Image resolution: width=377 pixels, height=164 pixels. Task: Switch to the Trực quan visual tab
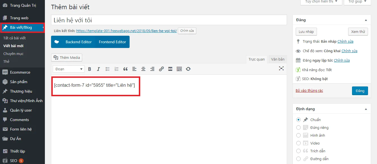point(257,59)
